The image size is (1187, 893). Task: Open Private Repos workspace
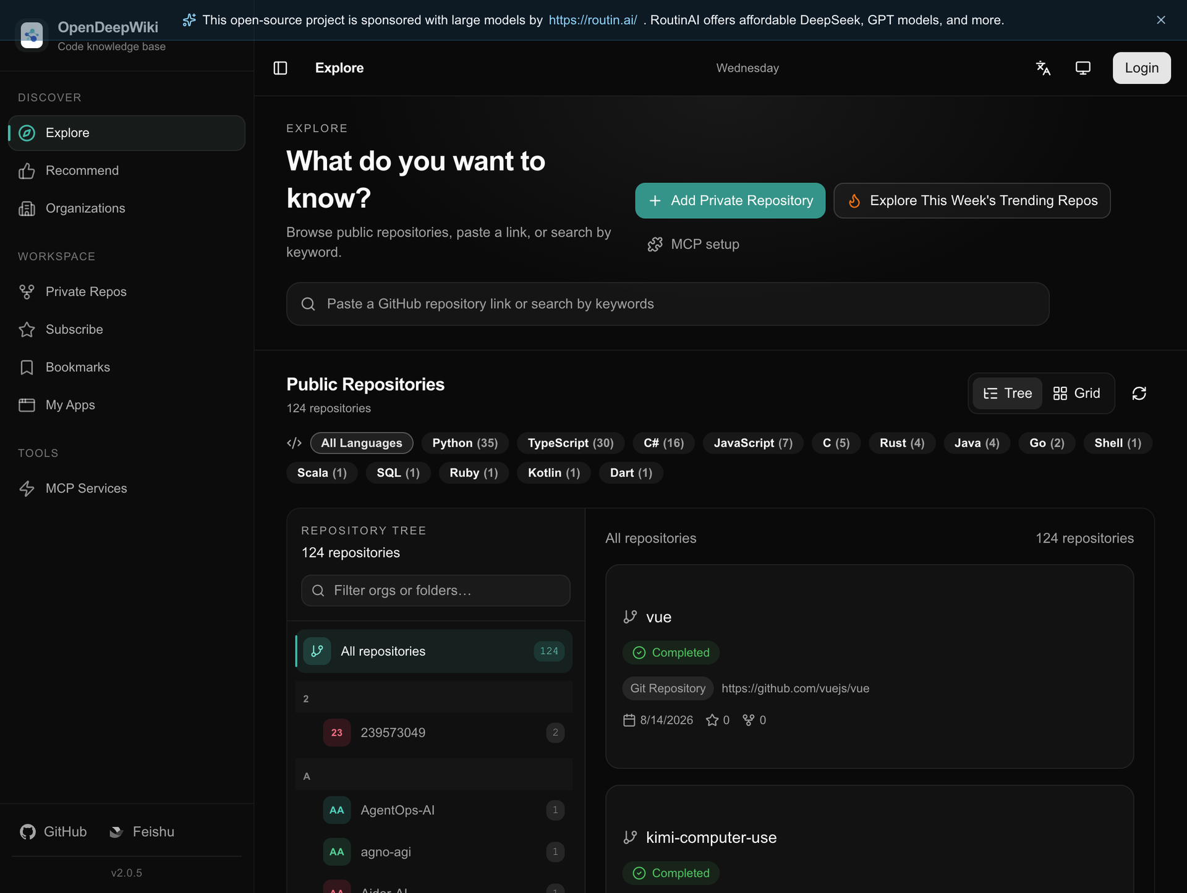pos(127,292)
